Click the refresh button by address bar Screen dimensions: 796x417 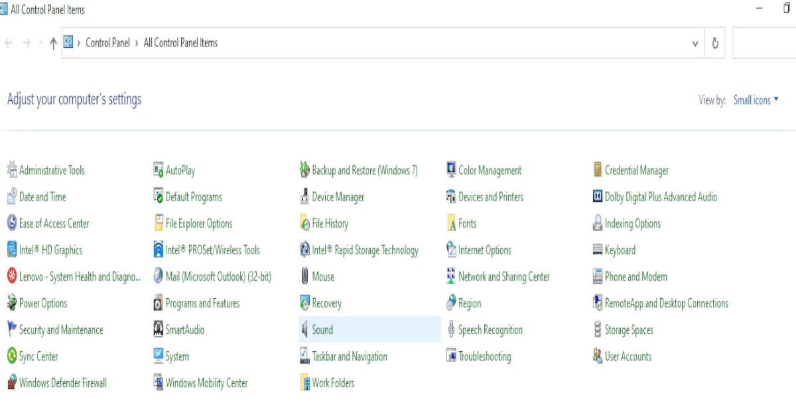pos(715,43)
